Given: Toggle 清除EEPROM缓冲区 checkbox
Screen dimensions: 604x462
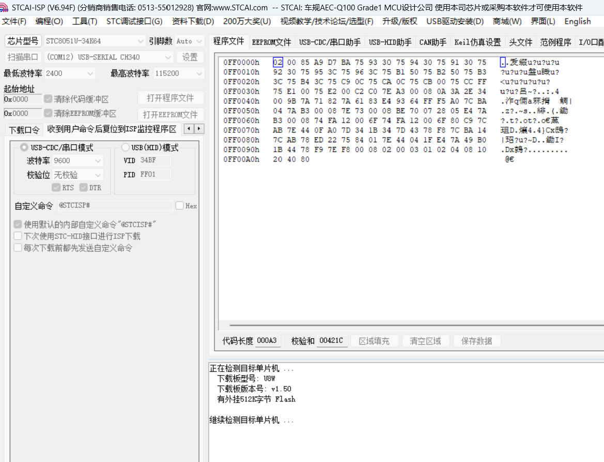Looking at the screenshot, I should point(48,113).
